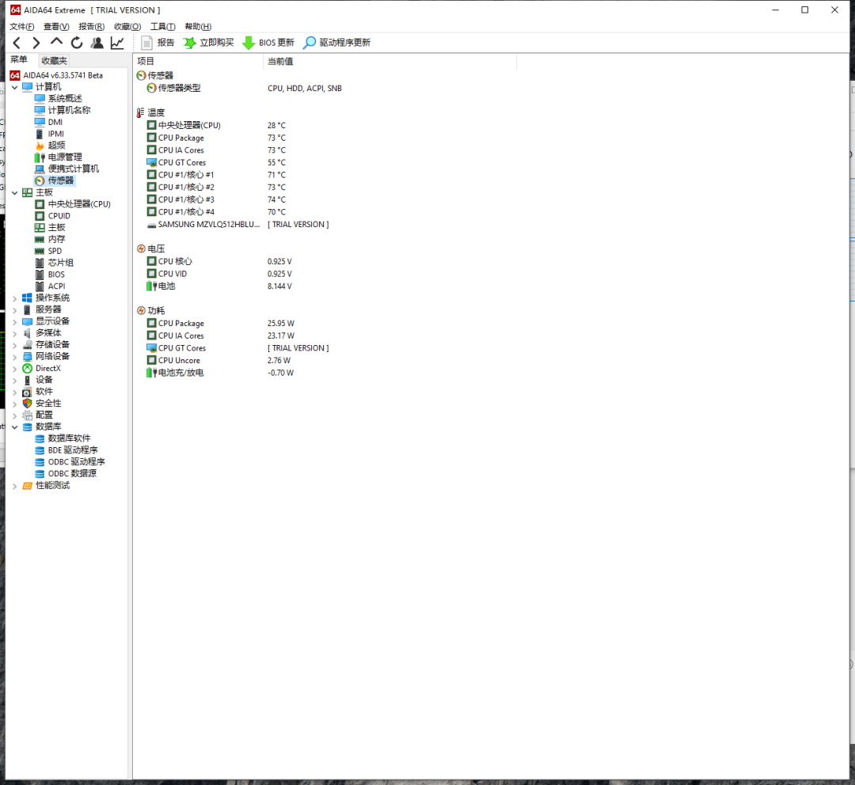This screenshot has width=855, height=785.
Task: Open the 查看(V) menu
Action: pos(56,27)
